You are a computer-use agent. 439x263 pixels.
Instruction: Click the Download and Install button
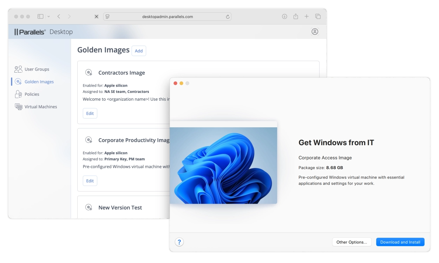[x=400, y=242]
